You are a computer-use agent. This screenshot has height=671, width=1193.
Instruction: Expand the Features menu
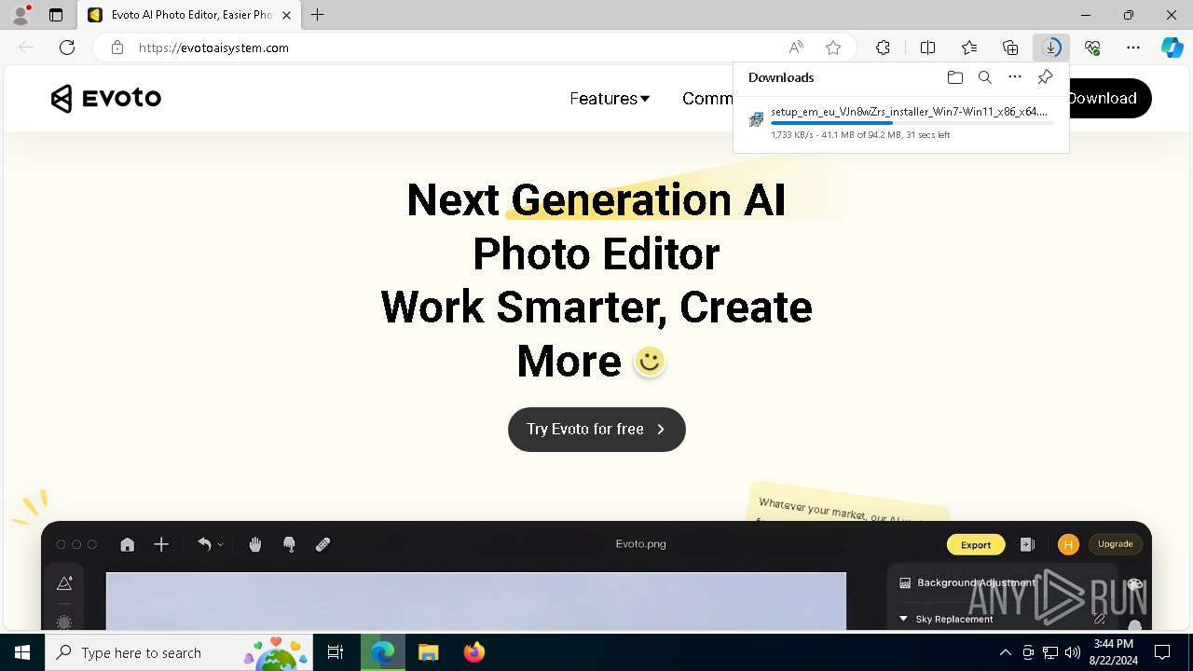(610, 99)
